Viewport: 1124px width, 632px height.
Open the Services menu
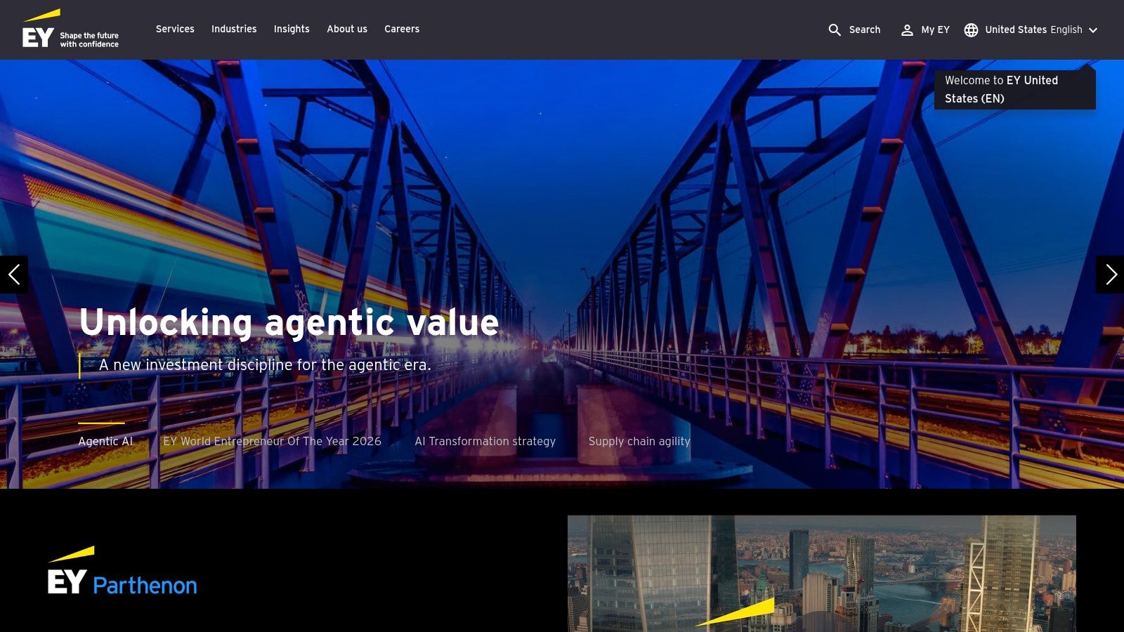[x=175, y=29]
